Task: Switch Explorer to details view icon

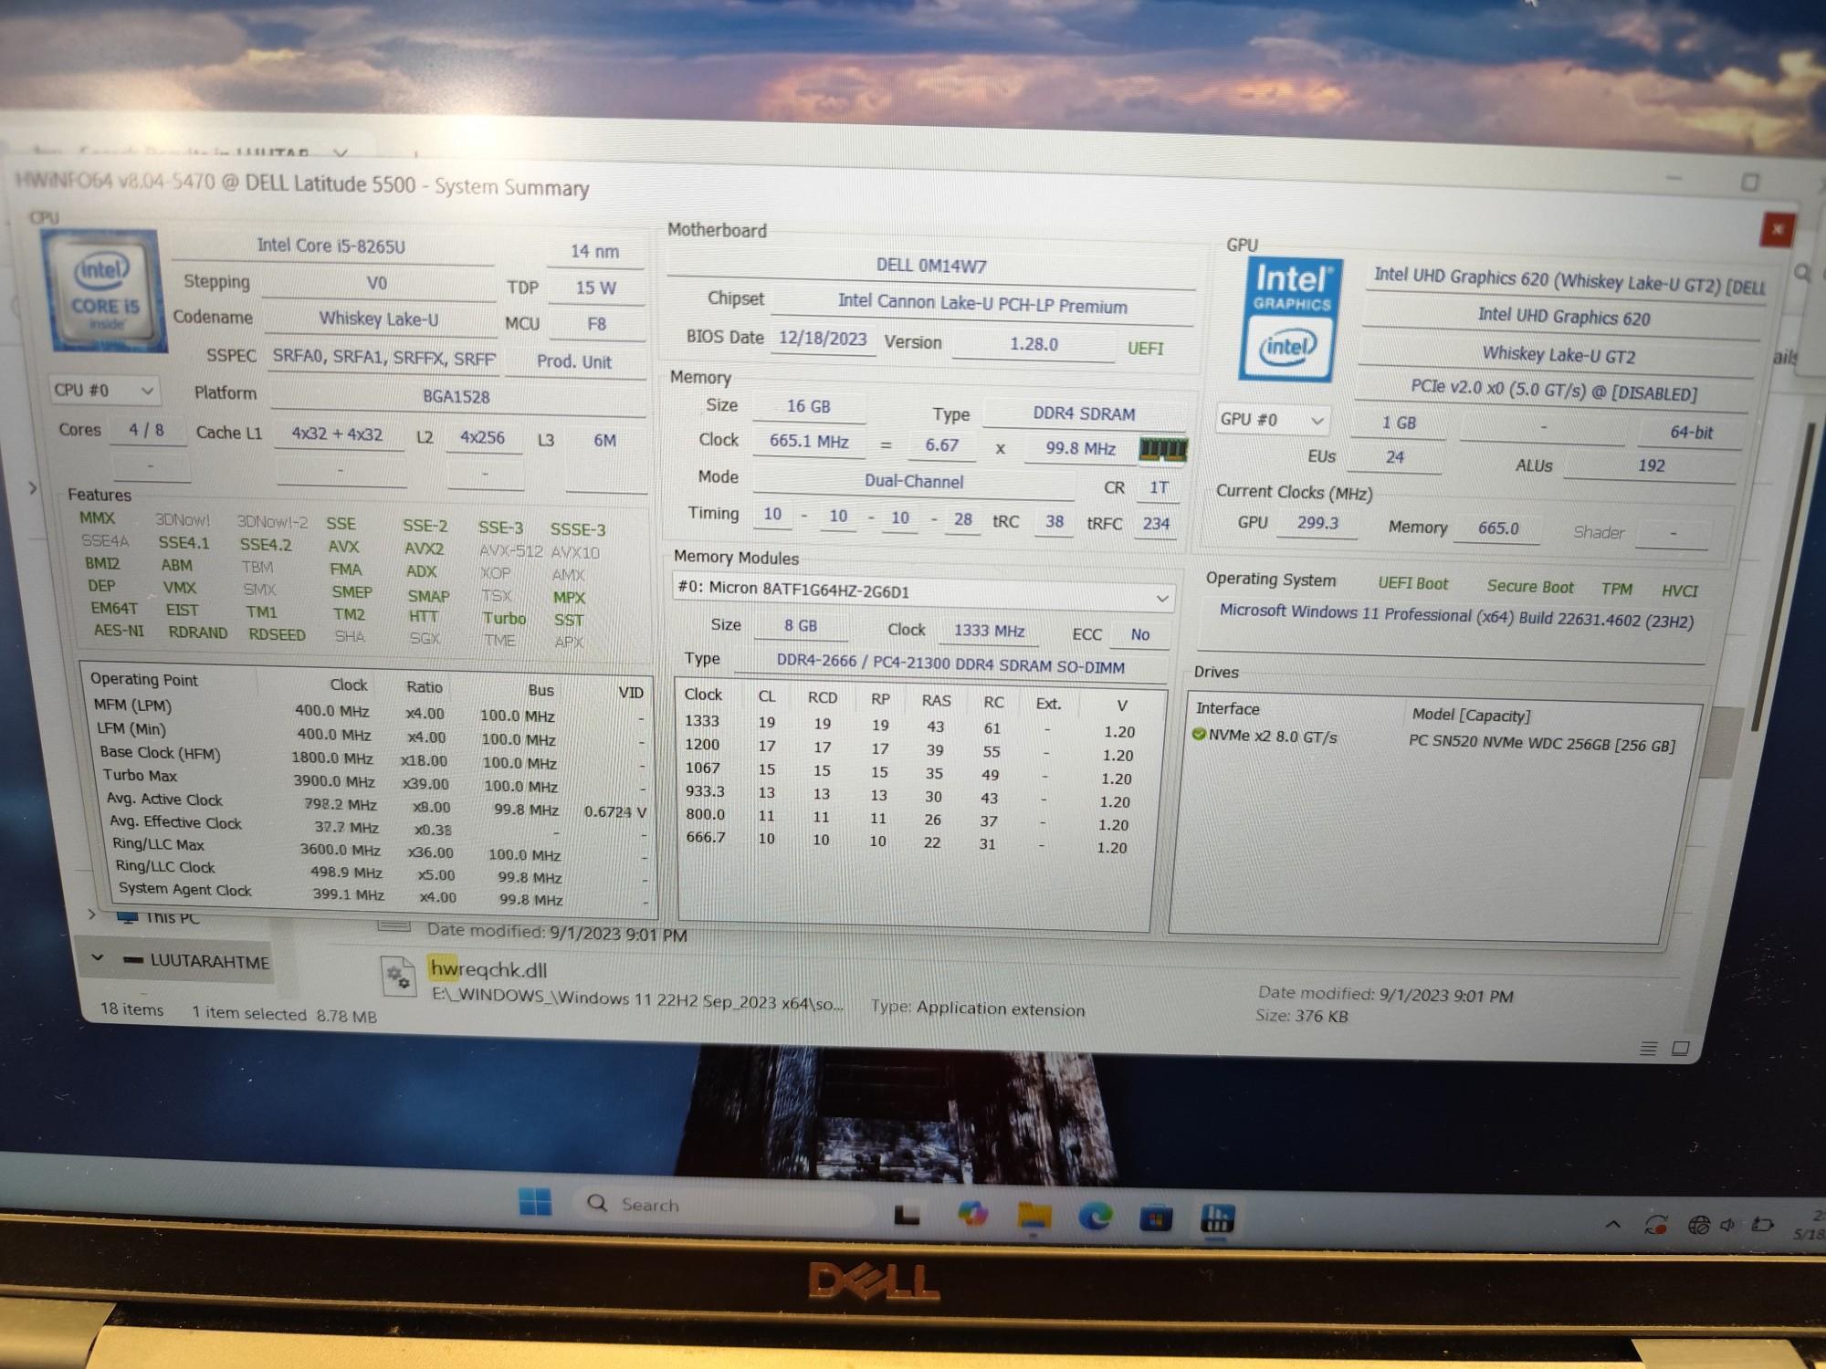Action: point(1648,1048)
